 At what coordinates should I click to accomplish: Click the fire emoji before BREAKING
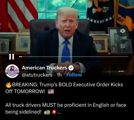[x=9, y=85]
